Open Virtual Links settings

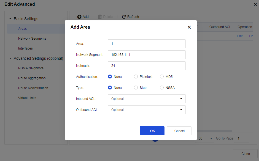coord(27,98)
